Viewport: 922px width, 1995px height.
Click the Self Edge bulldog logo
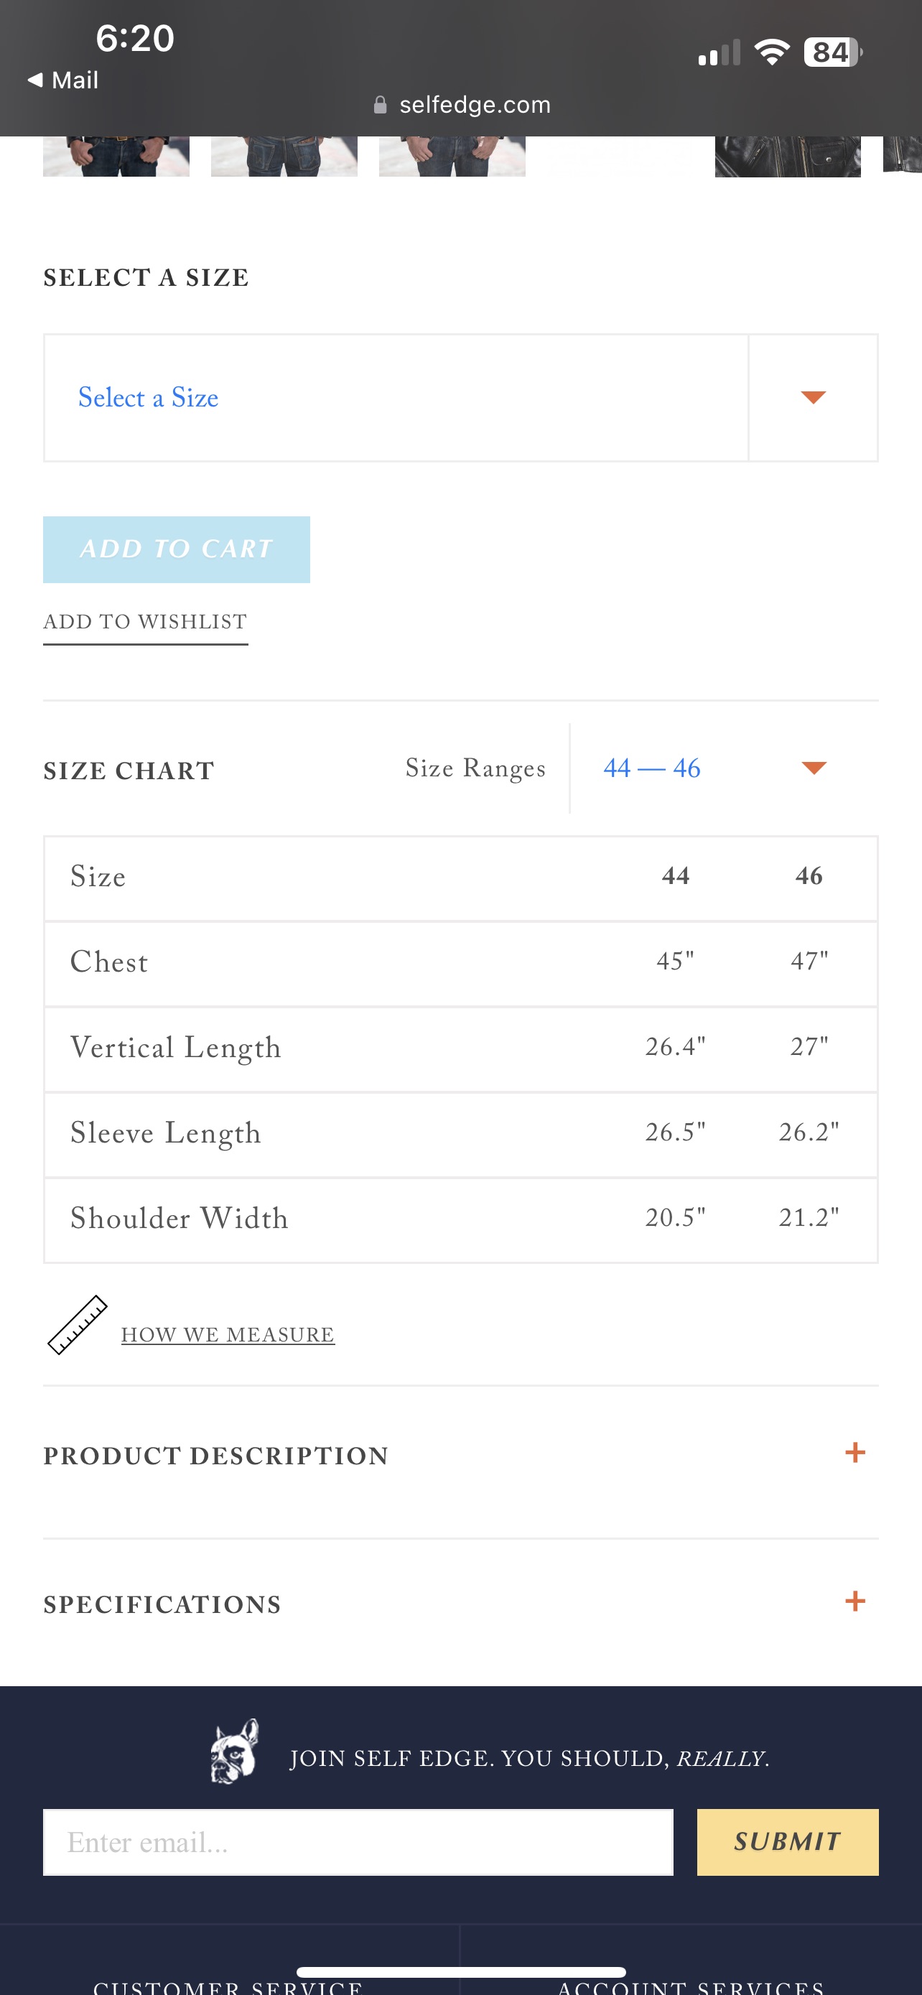[235, 1751]
